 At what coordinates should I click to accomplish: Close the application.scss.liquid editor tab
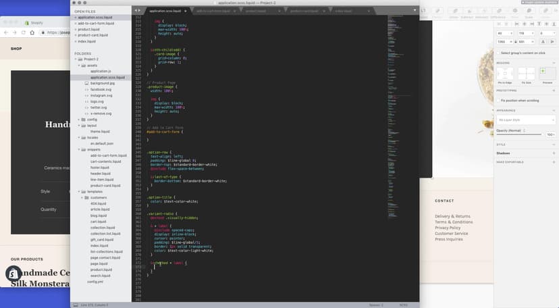[x=186, y=11]
